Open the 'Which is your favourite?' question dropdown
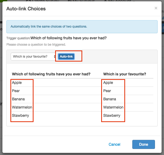 point(34,57)
